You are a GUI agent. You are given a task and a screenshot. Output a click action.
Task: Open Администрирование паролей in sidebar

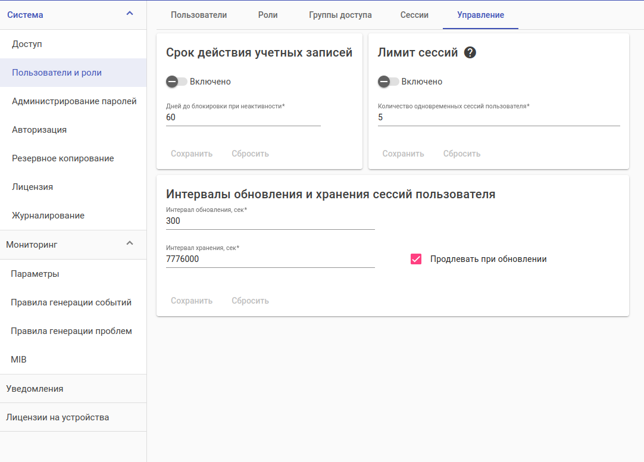click(74, 101)
